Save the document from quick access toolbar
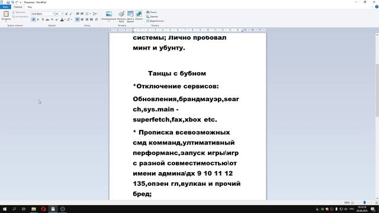 [8, 2]
